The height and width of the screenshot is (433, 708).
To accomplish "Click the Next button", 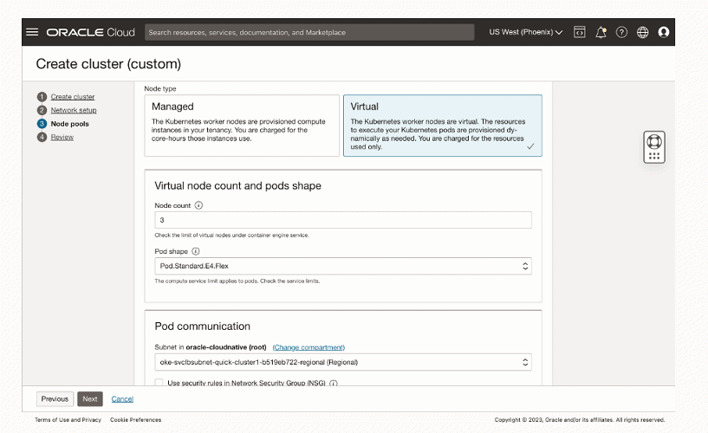I will [x=90, y=398].
